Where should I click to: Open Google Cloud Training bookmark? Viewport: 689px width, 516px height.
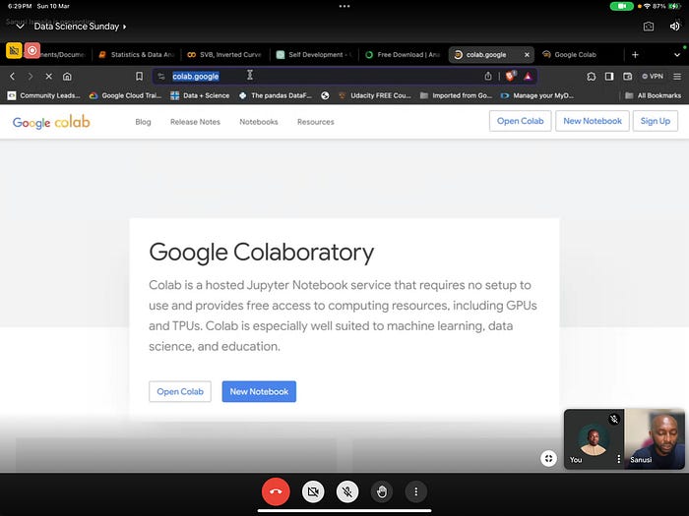pyautogui.click(x=126, y=95)
